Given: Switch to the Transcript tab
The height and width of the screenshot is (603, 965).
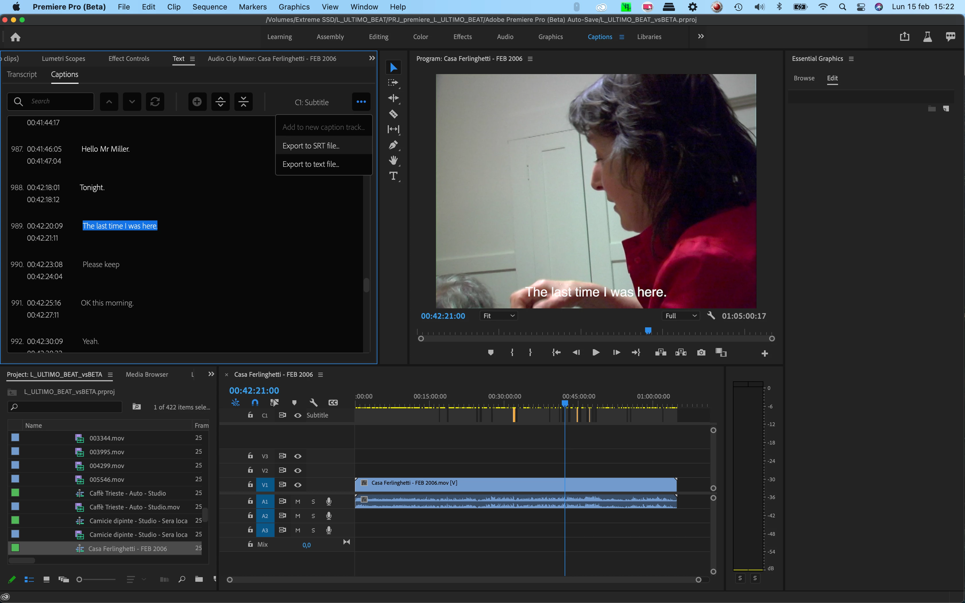Looking at the screenshot, I should coord(22,74).
